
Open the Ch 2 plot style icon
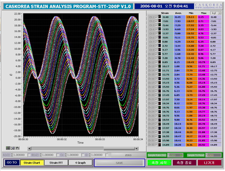pyautogui.click(x=160, y=21)
